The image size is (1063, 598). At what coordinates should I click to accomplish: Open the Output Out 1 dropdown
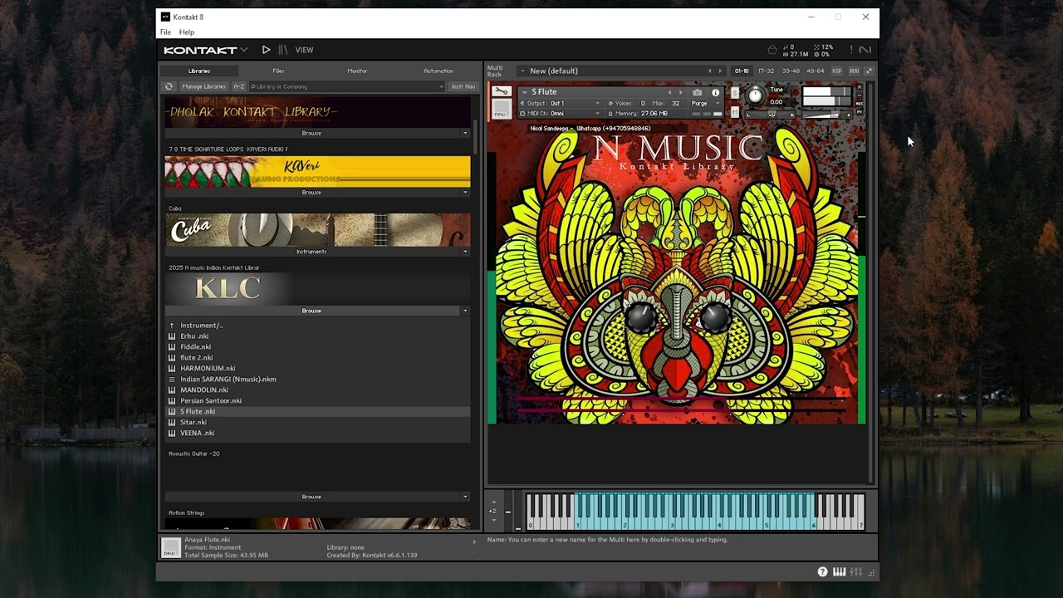[x=559, y=103]
